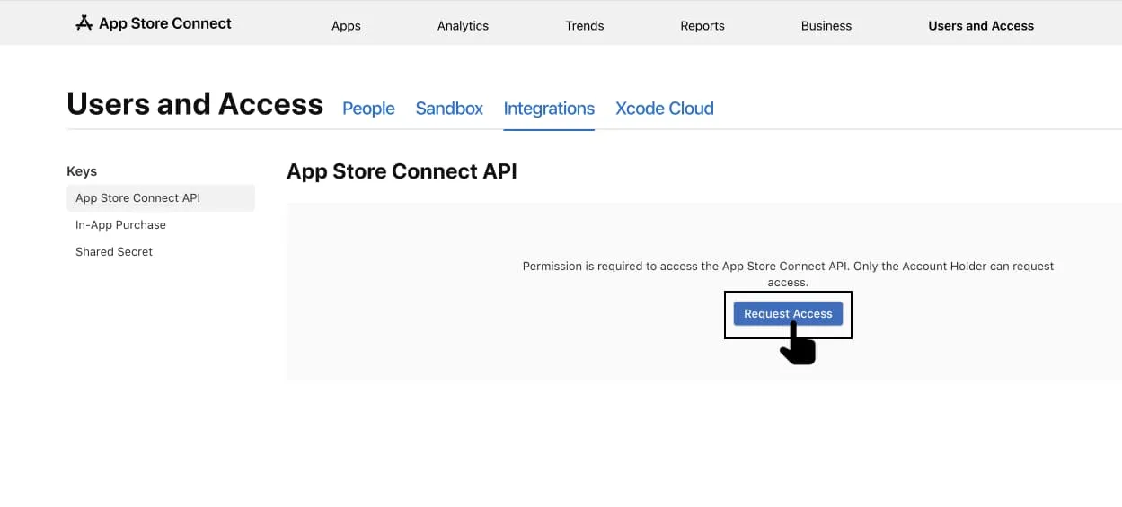Click the 'App Store Connect API' page heading
This screenshot has height=507, width=1122.
[x=402, y=171]
